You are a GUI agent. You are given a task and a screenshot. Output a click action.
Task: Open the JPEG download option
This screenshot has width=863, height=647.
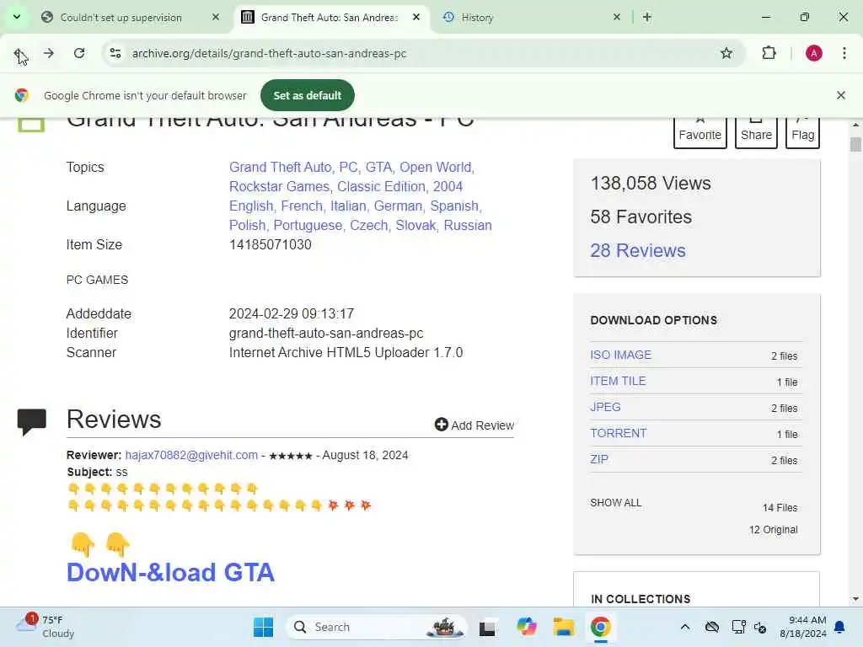605,407
